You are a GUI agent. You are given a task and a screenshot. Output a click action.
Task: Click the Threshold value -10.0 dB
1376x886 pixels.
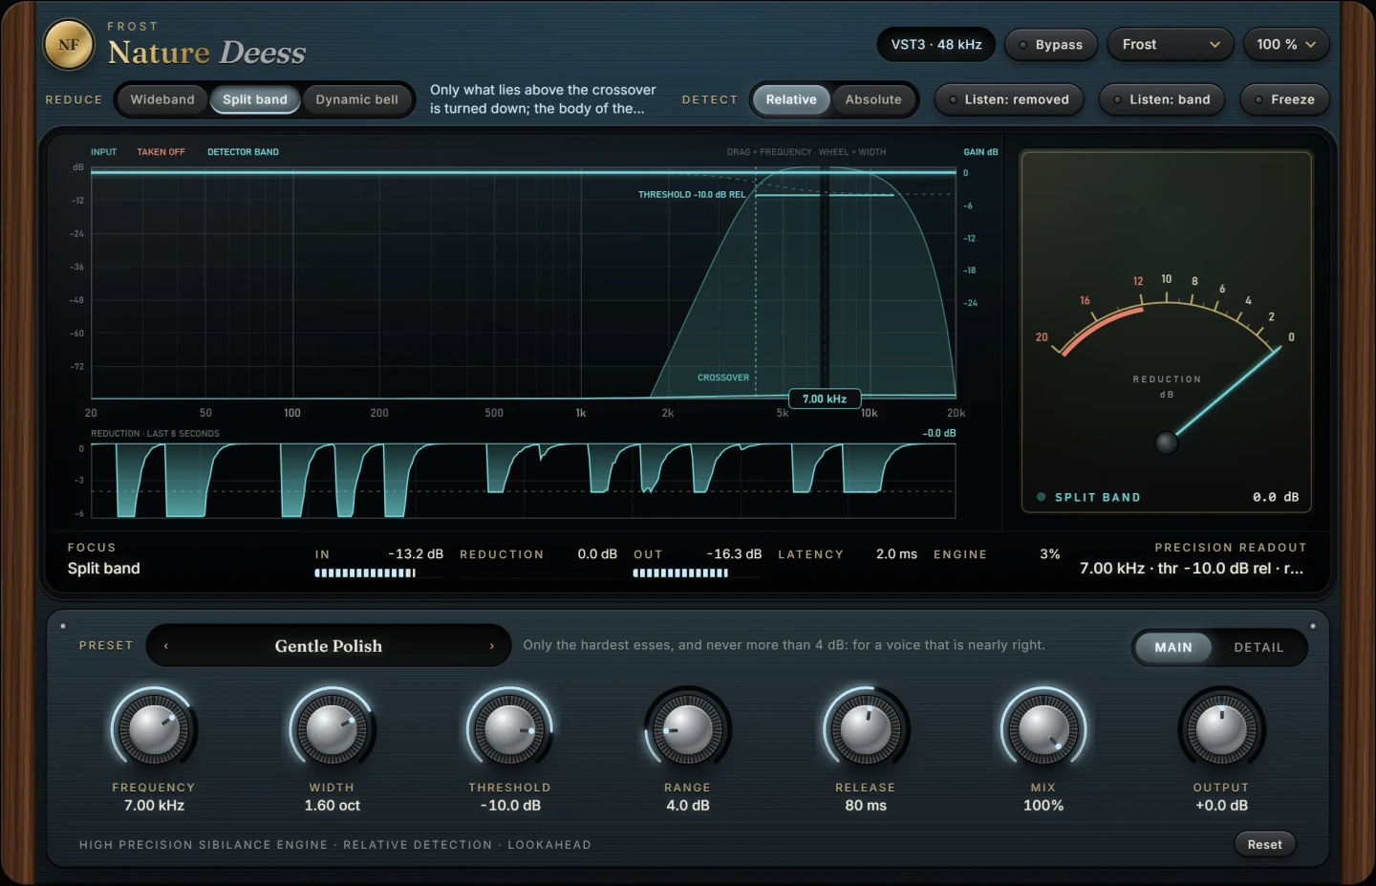pyautogui.click(x=509, y=806)
